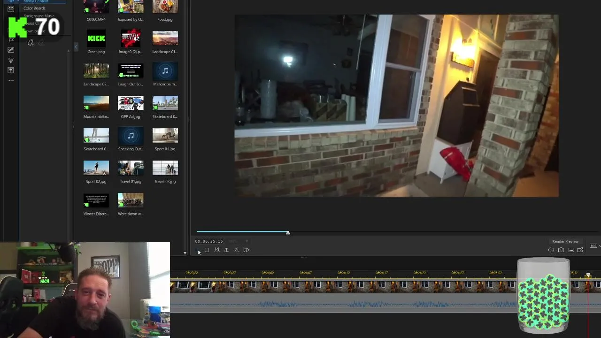Select the Were down w... thumbnail
The height and width of the screenshot is (338, 601).
[x=131, y=200]
